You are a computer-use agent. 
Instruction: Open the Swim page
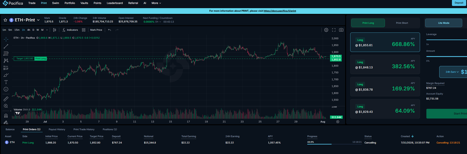tap(56, 3)
